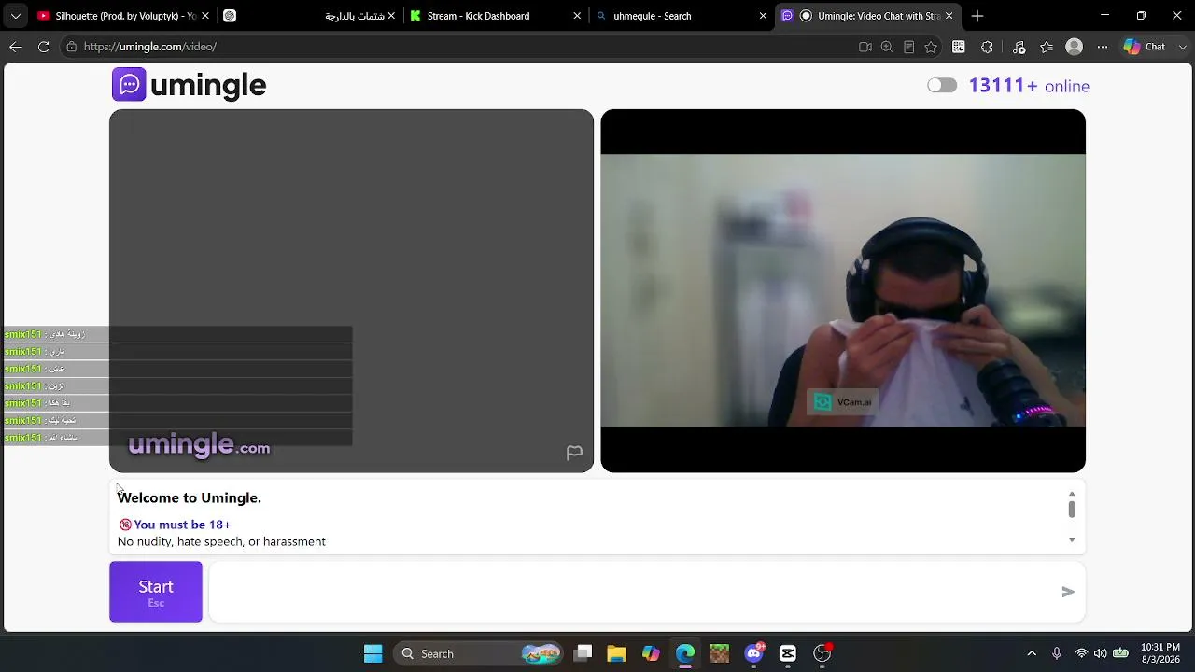Close the Kick Dashboard tab
The height and width of the screenshot is (672, 1195).
click(x=577, y=16)
